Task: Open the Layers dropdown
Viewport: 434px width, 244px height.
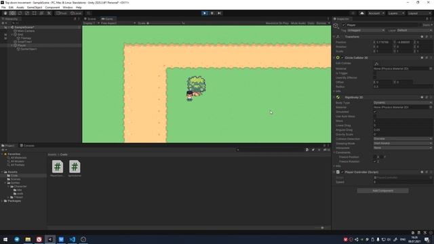Action: pyautogui.click(x=396, y=14)
